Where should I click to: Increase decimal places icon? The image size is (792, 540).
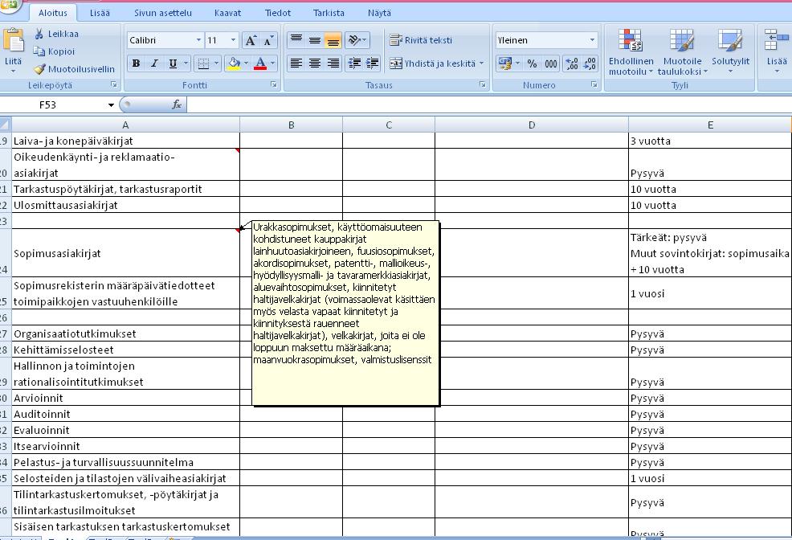[572, 63]
